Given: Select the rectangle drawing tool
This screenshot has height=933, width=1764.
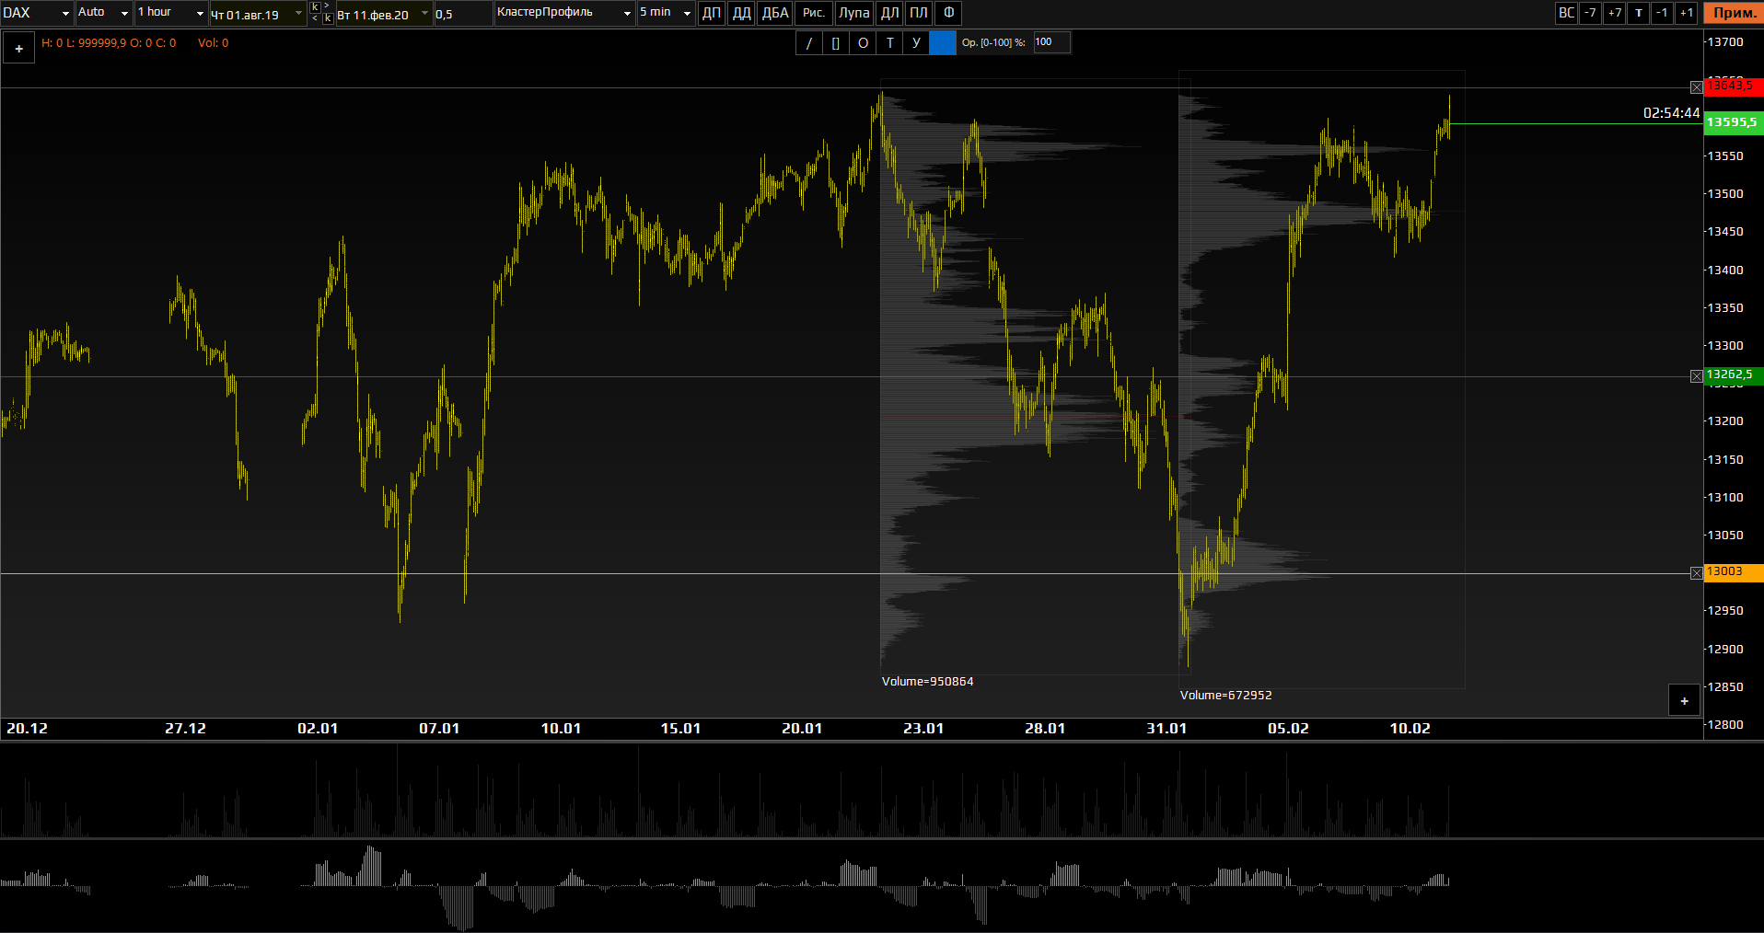Looking at the screenshot, I should point(836,43).
